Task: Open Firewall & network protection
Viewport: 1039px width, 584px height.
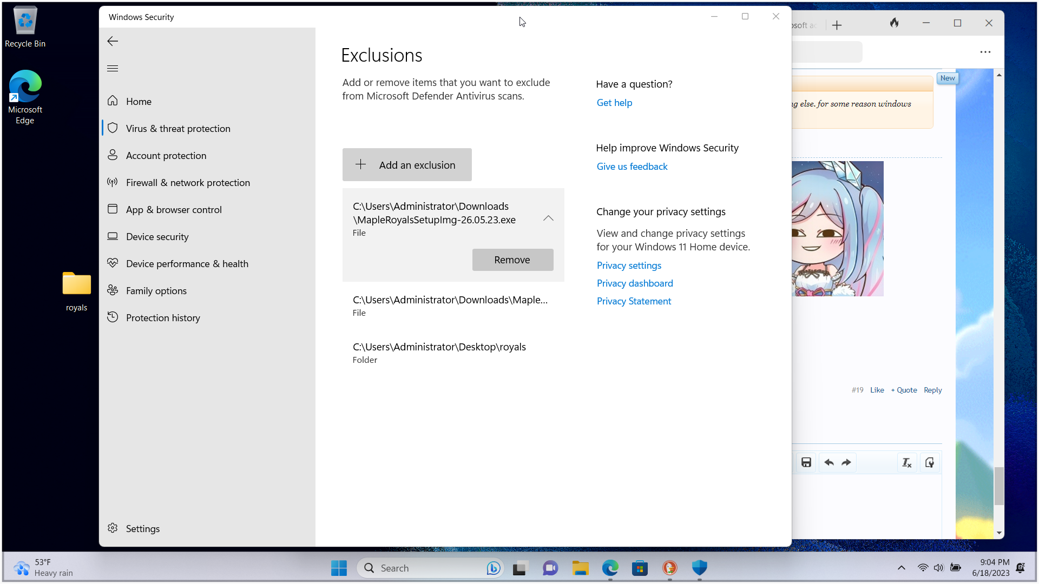Action: coord(188,183)
